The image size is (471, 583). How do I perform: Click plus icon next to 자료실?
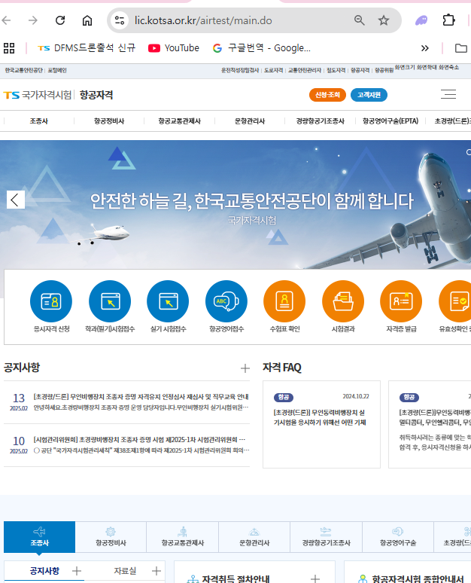(x=156, y=571)
